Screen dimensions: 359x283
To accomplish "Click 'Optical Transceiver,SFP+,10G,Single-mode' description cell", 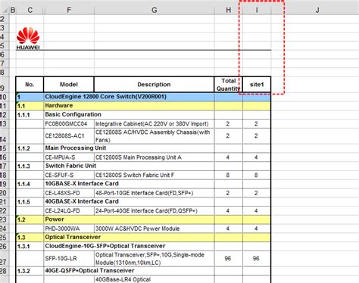I will click(x=155, y=259).
